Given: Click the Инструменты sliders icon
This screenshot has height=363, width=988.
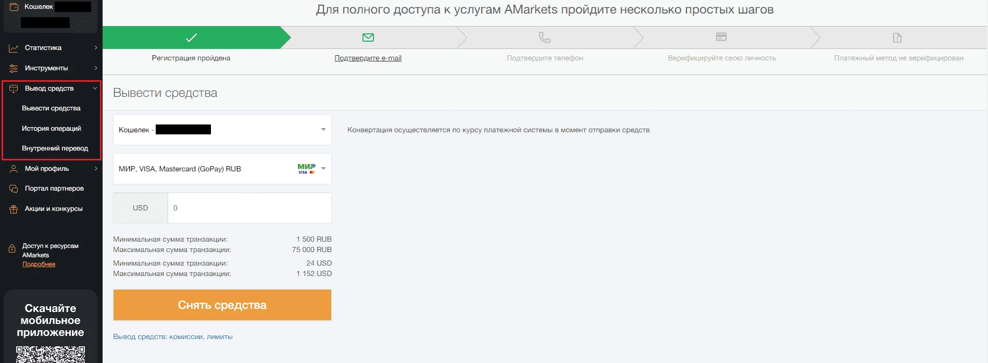Looking at the screenshot, I should pyautogui.click(x=14, y=68).
